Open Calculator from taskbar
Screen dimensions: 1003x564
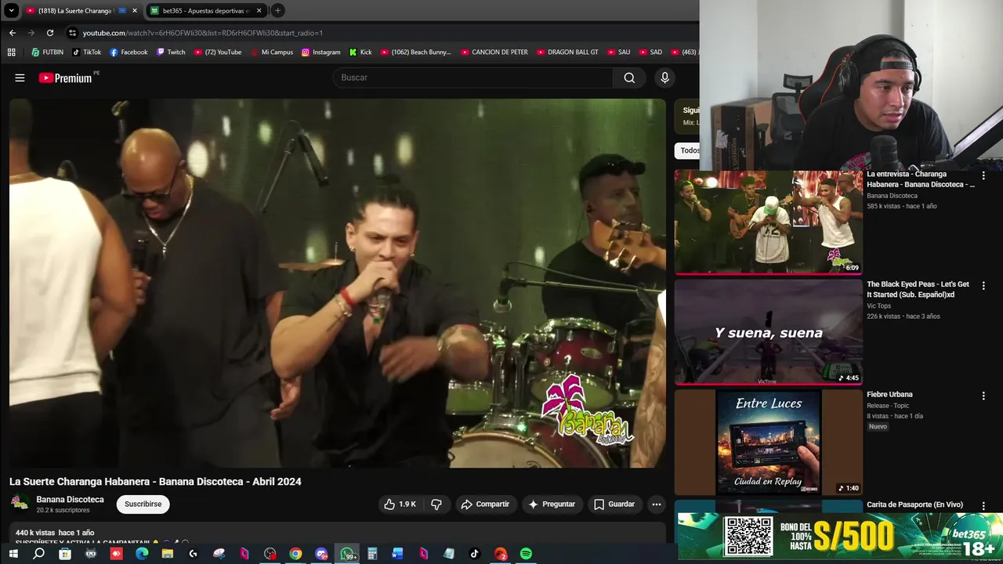click(372, 554)
